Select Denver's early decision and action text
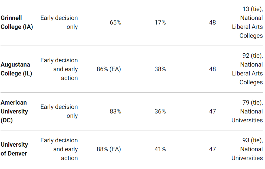Screen dimensions: 265x169 point(59,149)
